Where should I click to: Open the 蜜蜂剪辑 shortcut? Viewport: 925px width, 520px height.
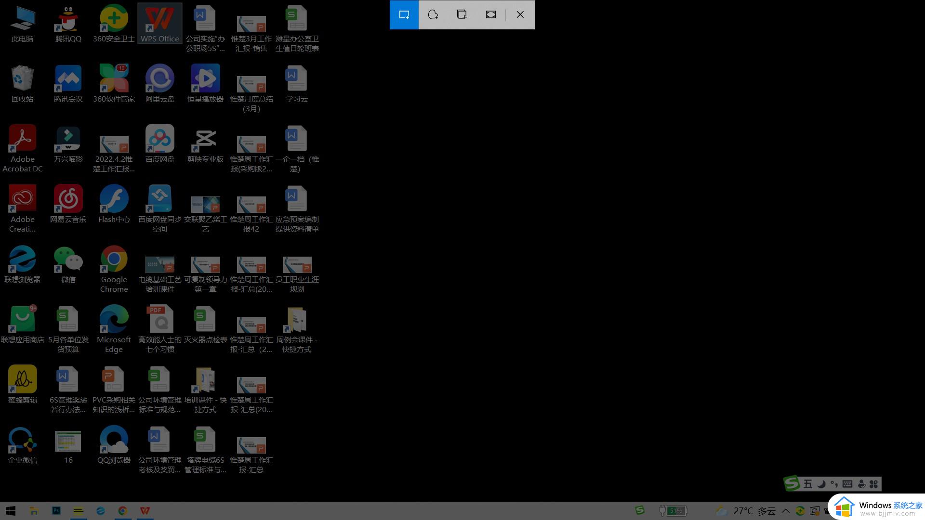(23, 385)
